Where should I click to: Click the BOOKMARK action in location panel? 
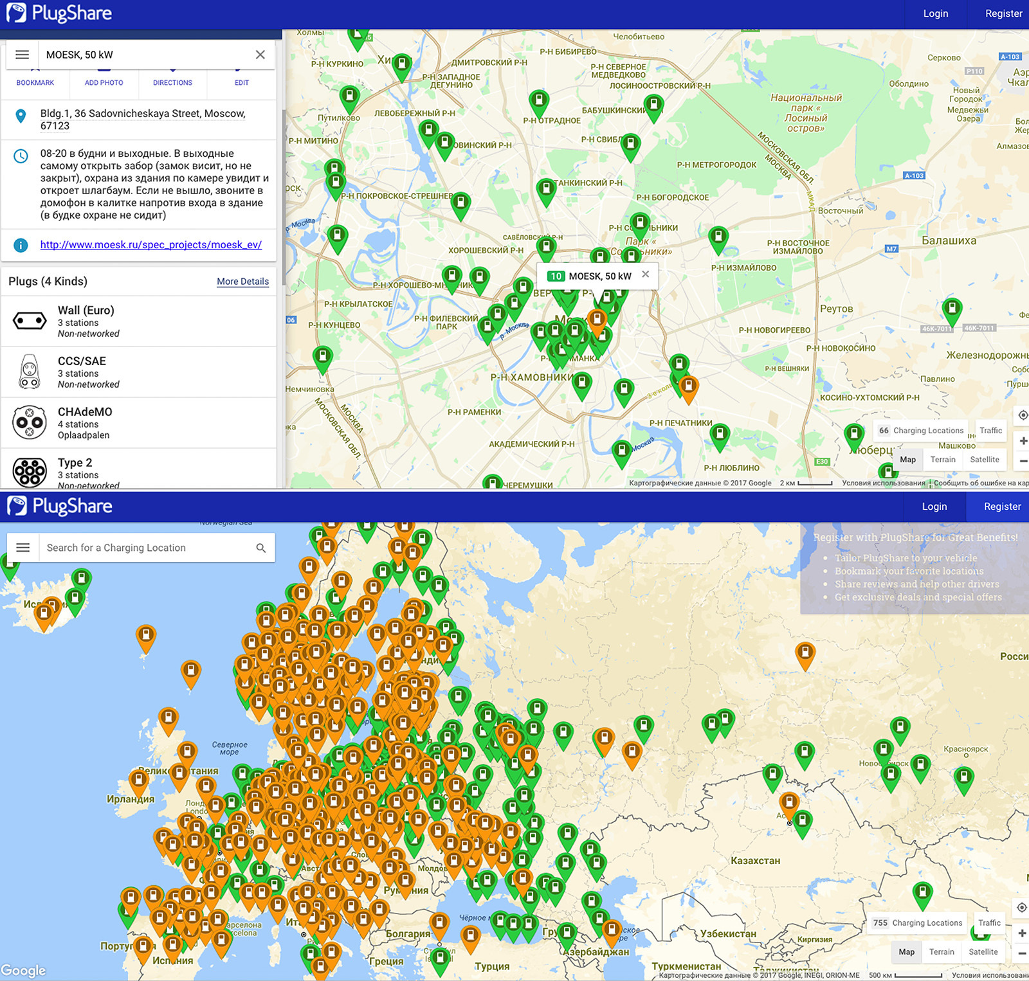pos(35,82)
